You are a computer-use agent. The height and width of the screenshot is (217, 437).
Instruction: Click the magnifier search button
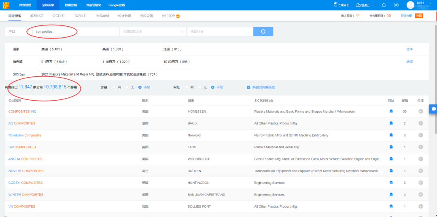point(263,32)
